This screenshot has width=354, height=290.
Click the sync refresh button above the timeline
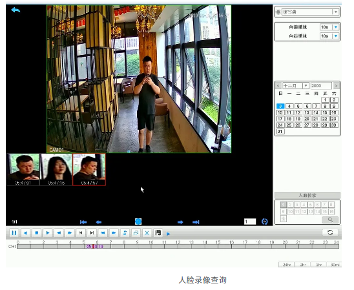330,233
